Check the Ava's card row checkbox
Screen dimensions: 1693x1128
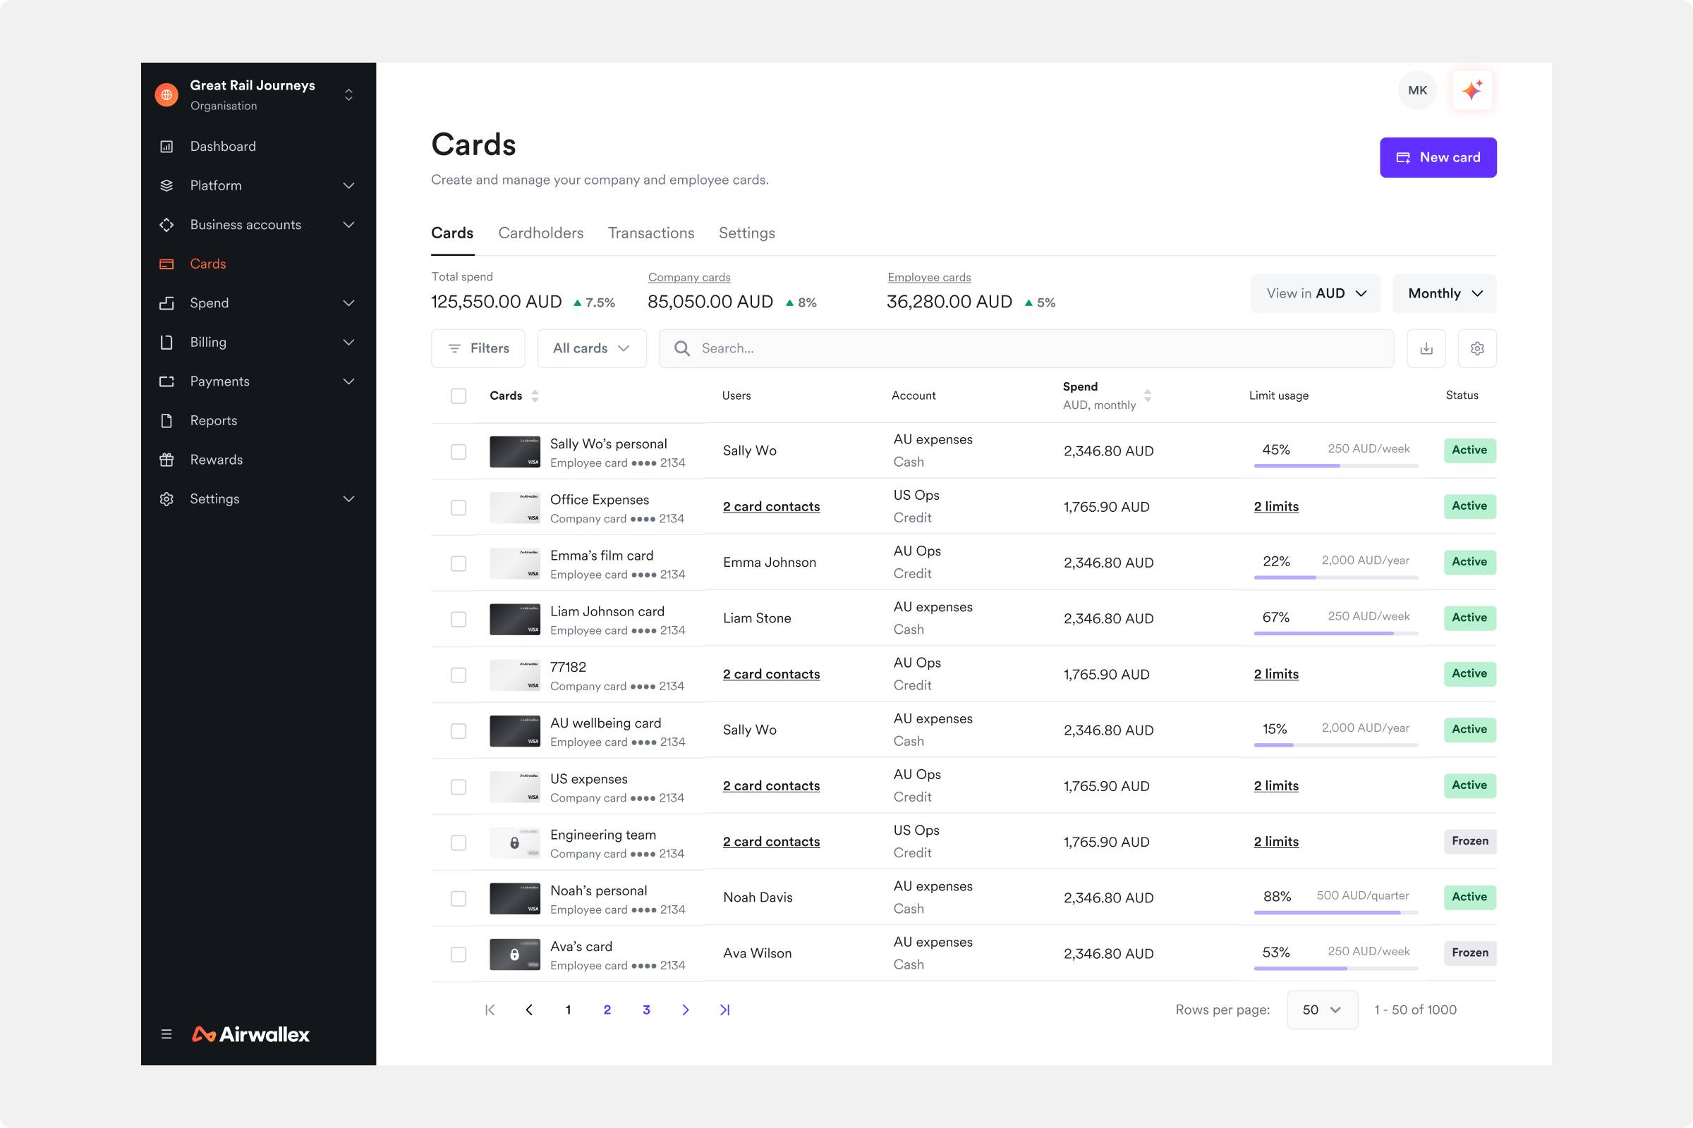click(x=459, y=955)
